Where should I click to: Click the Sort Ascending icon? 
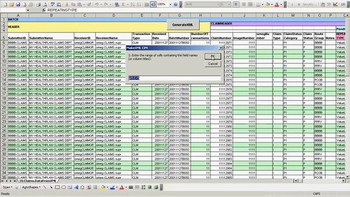[x=132, y=4]
